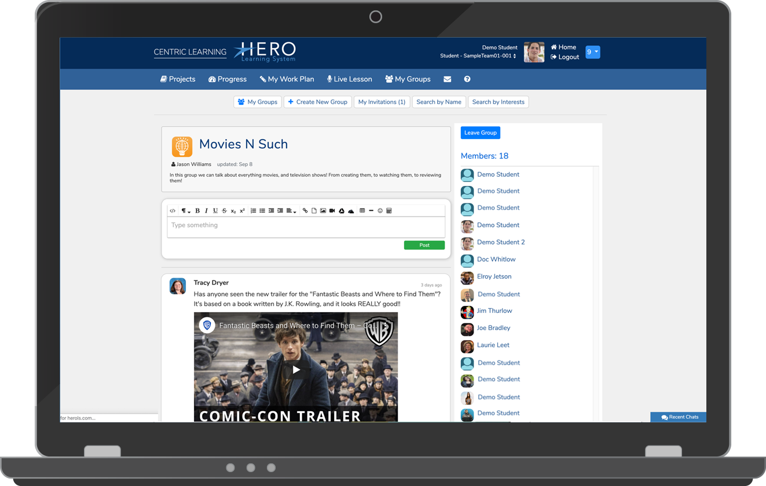
Task: Toggle code view in the post editor
Action: click(173, 211)
